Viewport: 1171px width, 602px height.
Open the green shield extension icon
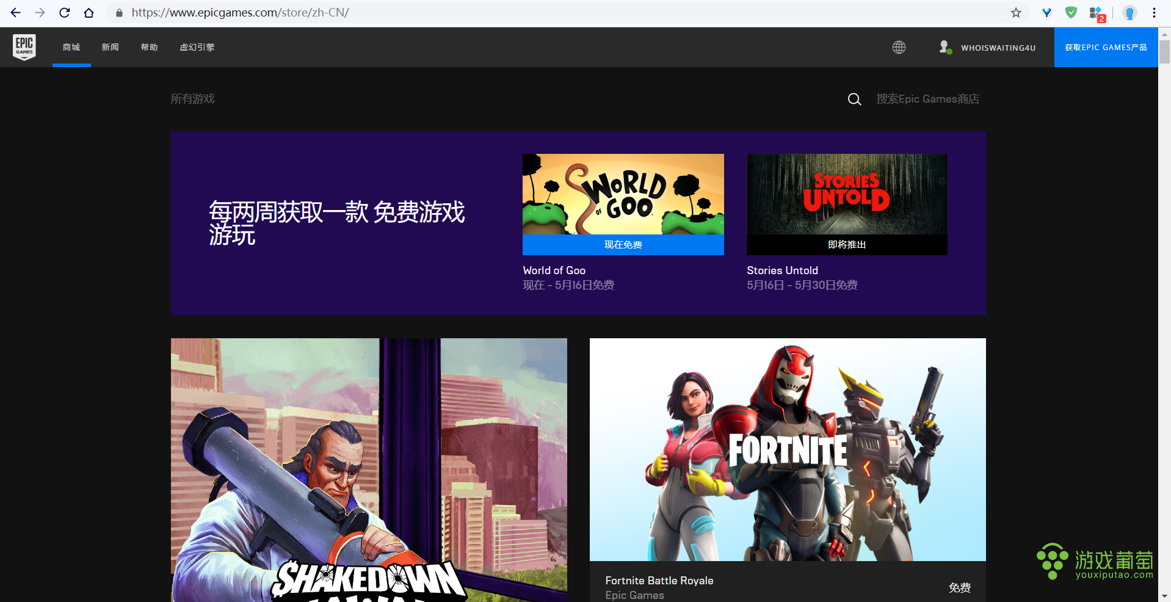point(1071,13)
